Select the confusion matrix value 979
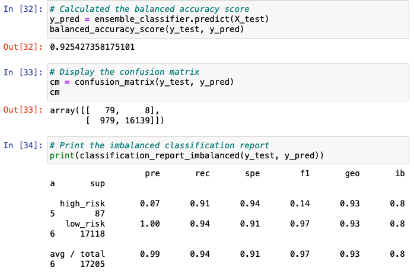Viewport: 414px width, 274px height. (107, 120)
